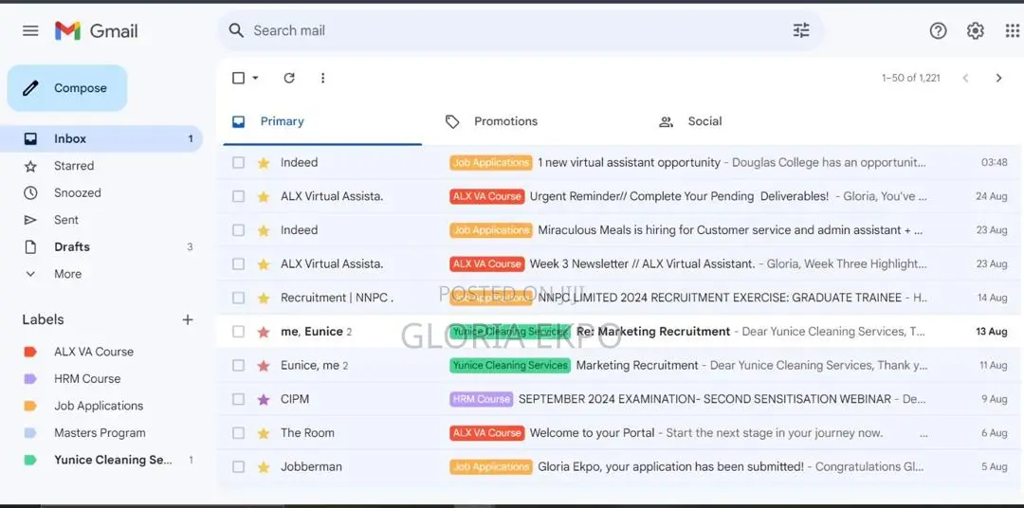
Task: Compose a new email
Action: [66, 88]
